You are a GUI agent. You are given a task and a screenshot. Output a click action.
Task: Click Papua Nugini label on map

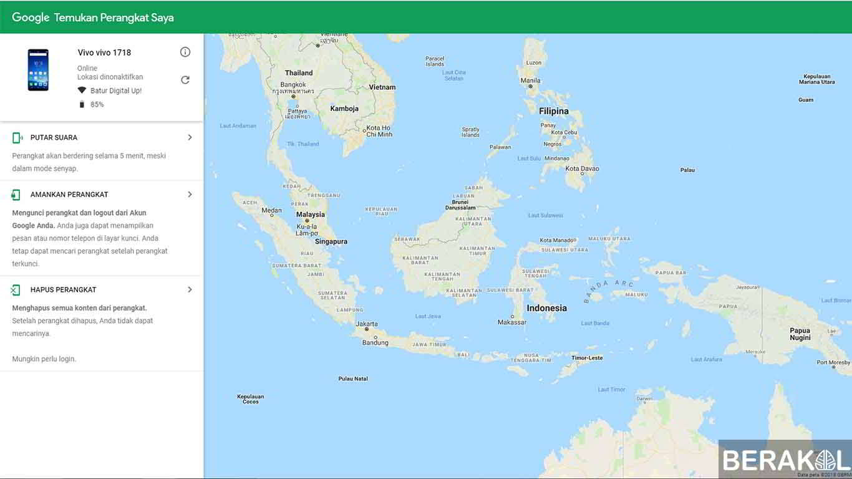coord(800,334)
